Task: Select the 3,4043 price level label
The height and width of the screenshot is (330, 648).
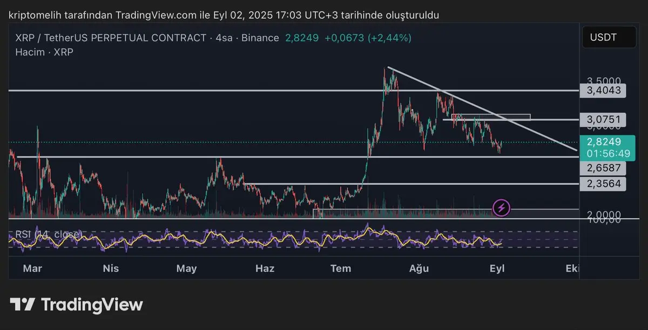Action: (x=603, y=90)
